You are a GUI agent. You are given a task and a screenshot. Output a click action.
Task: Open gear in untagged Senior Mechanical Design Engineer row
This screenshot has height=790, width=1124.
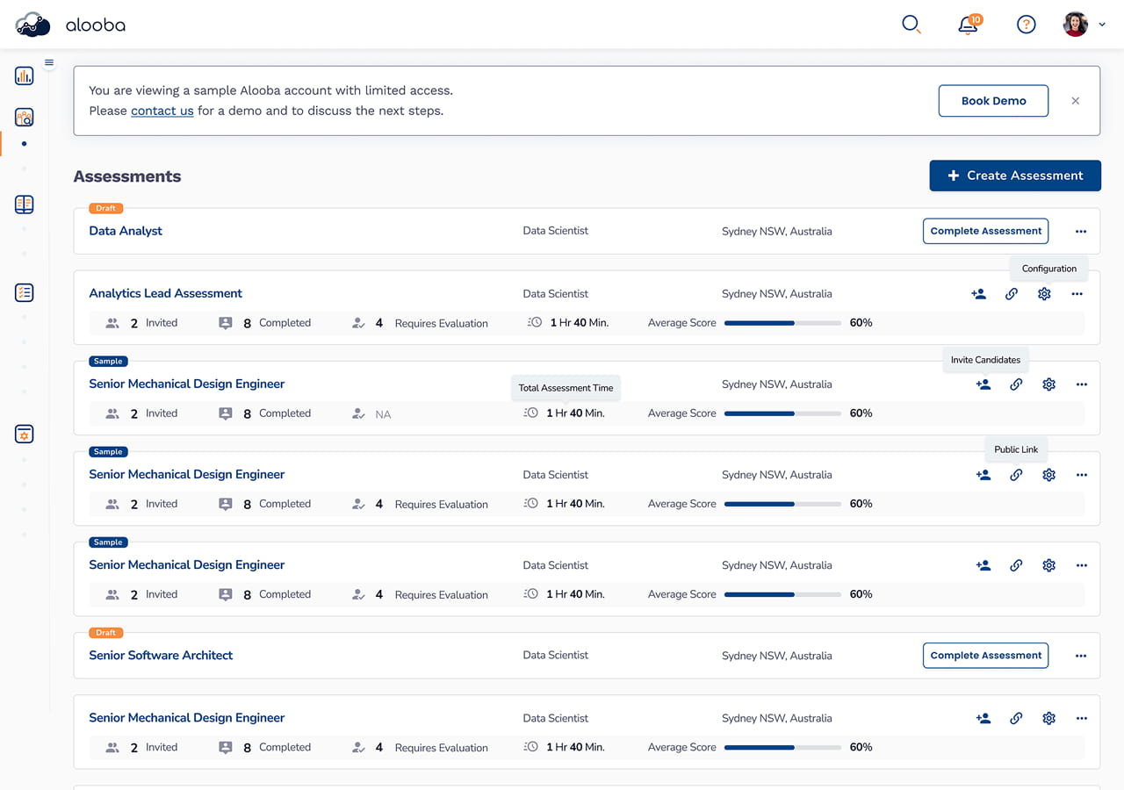point(1048,718)
